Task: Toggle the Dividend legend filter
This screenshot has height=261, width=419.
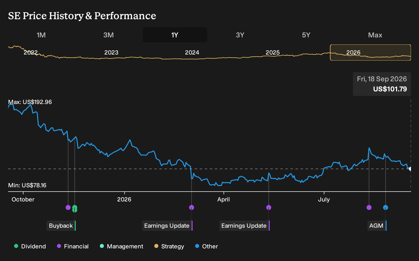Action: pos(30,246)
